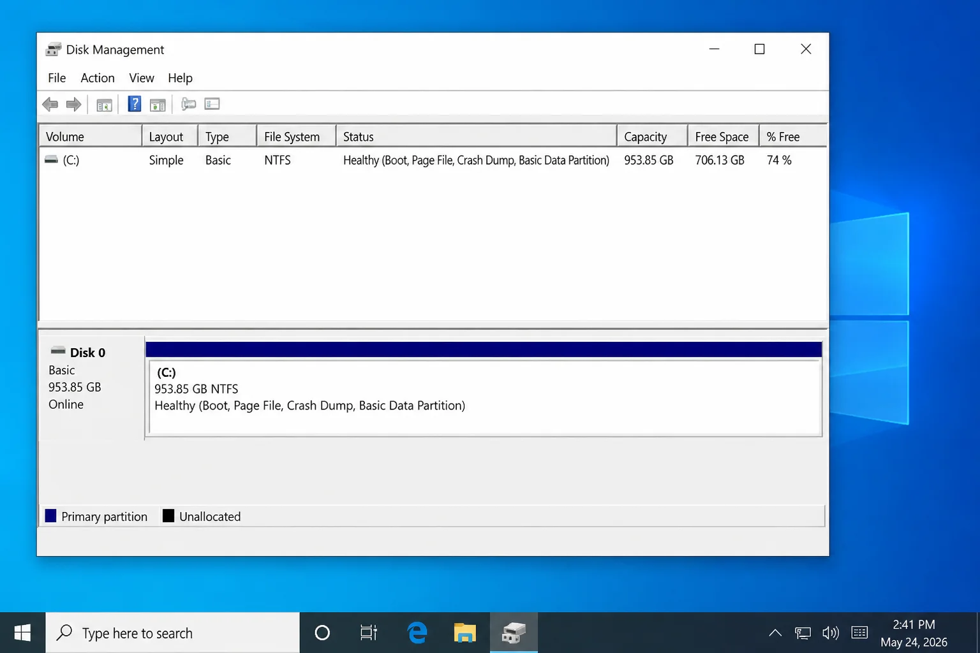This screenshot has height=653, width=980.
Task: Click the taskbar search box
Action: (172, 633)
